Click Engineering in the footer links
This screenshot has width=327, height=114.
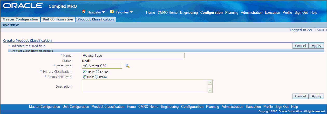(170, 107)
